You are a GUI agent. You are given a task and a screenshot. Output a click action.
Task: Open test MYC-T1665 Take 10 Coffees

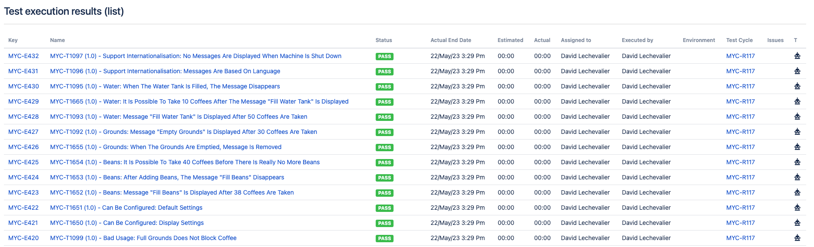199,101
